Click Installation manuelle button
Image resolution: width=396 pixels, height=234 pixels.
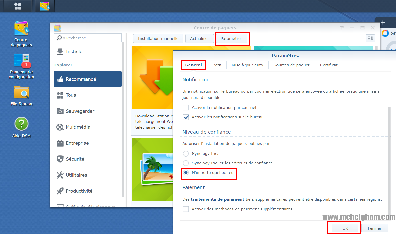[x=158, y=39]
